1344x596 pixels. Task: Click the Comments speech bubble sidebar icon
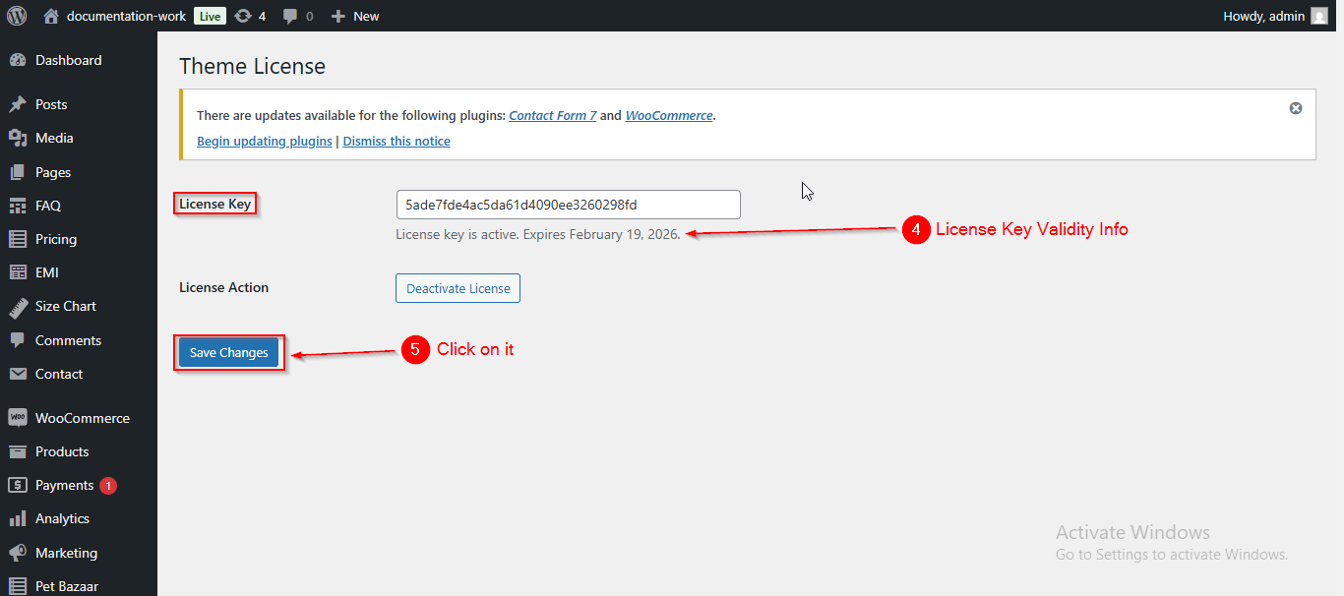click(18, 340)
